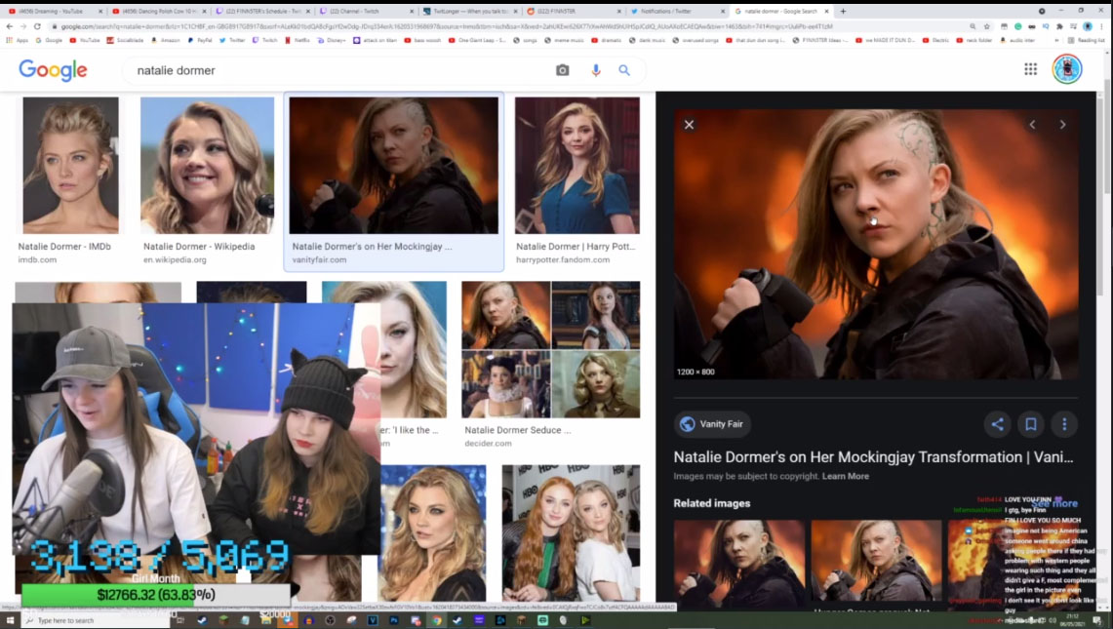Start a search by image with camera
The image size is (1113, 629).
point(562,70)
